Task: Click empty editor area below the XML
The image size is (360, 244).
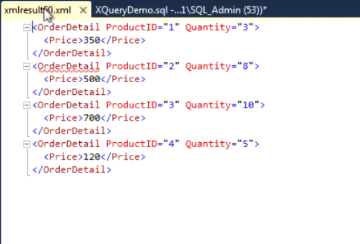Action: (179, 209)
